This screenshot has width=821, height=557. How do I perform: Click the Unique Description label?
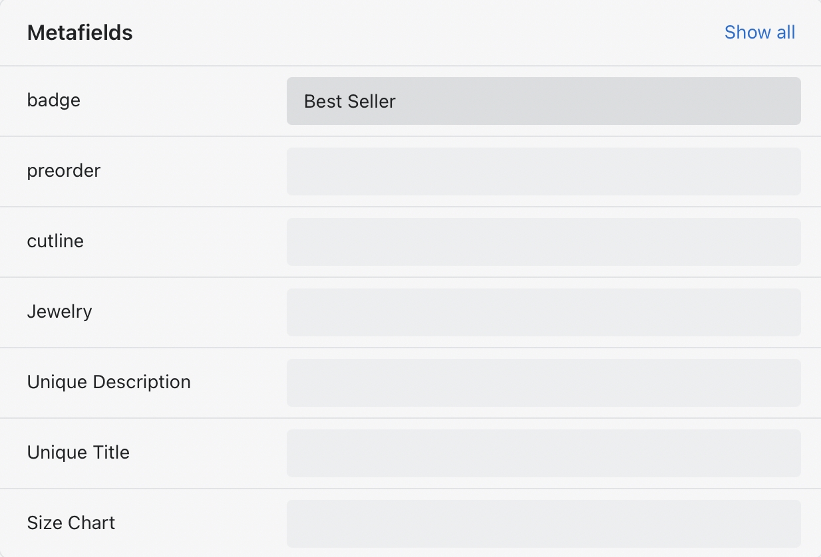pos(109,382)
